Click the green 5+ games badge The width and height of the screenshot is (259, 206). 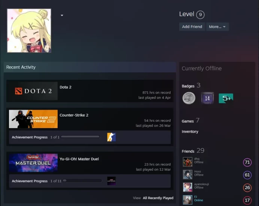[x=226, y=98]
